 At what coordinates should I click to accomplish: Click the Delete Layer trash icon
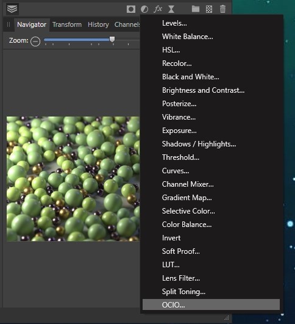tap(222, 9)
